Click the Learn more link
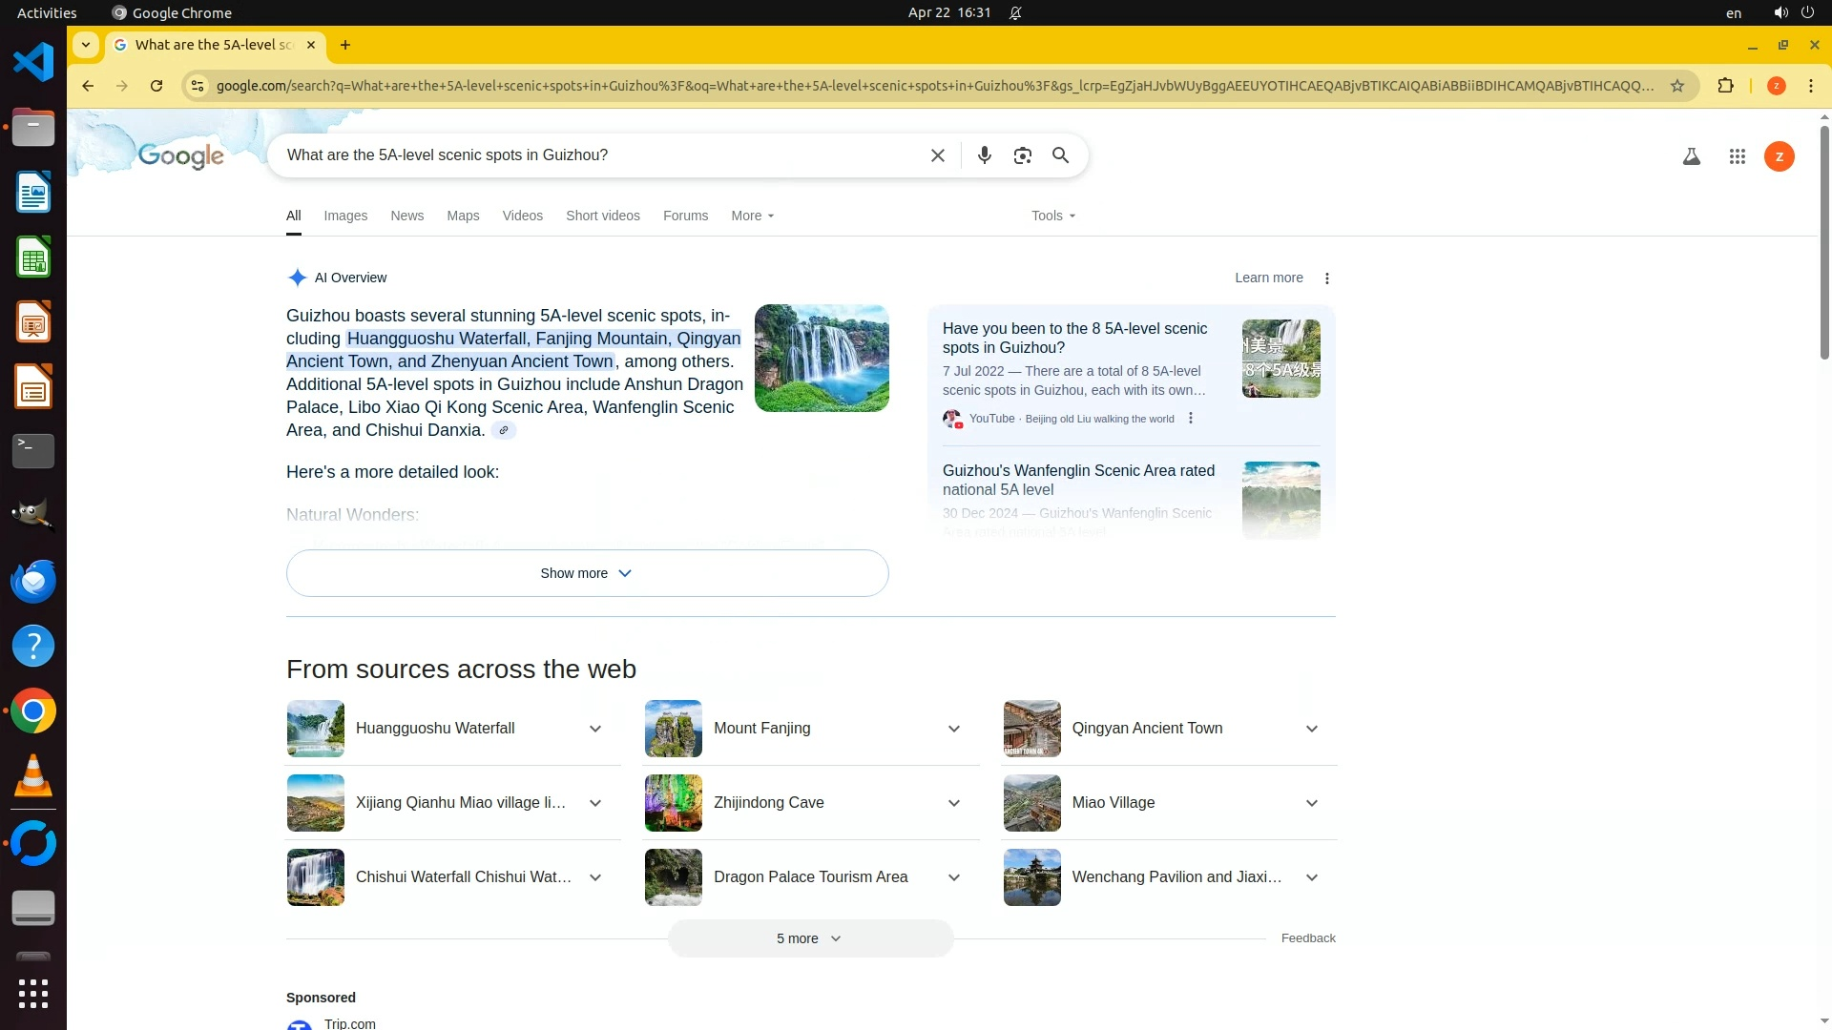Viewport: 1832px width, 1030px height. (x=1268, y=278)
